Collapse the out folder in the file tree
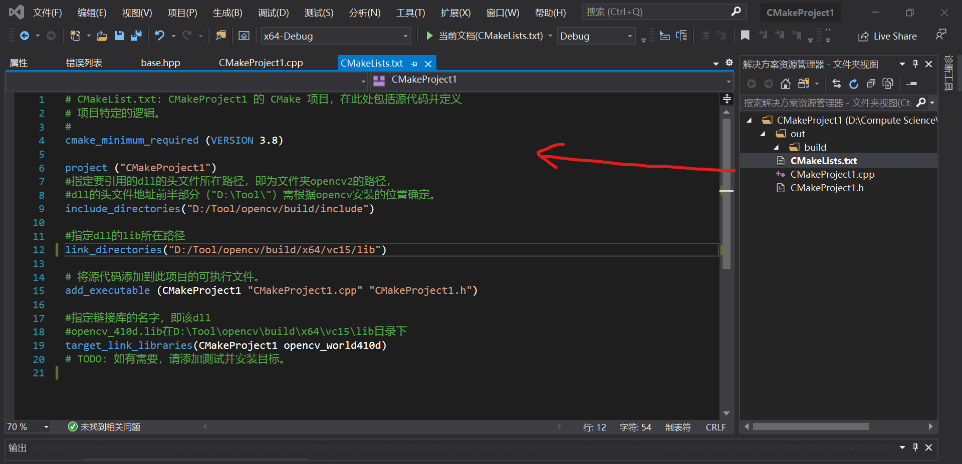The width and height of the screenshot is (962, 464). tap(763, 134)
